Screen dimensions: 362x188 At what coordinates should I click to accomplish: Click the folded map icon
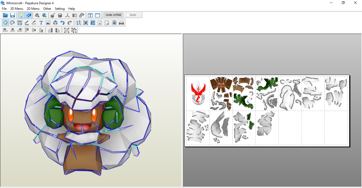(78, 23)
